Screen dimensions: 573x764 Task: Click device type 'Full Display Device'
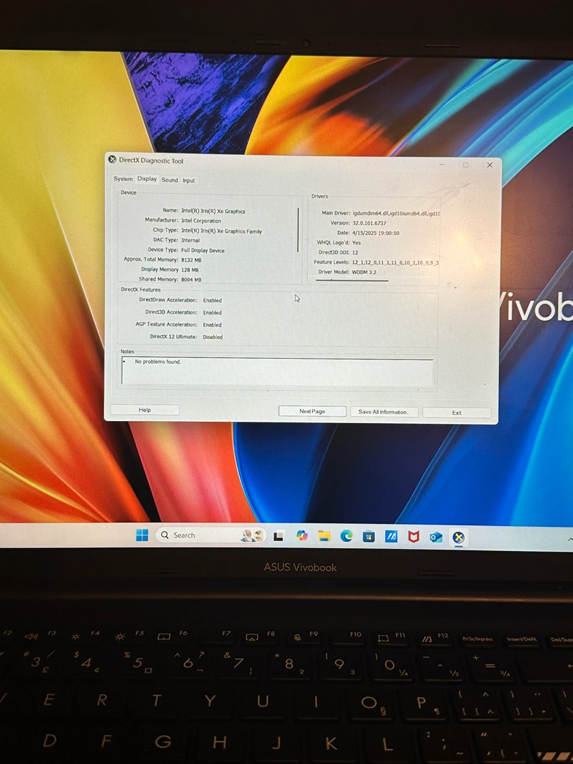[x=203, y=250]
